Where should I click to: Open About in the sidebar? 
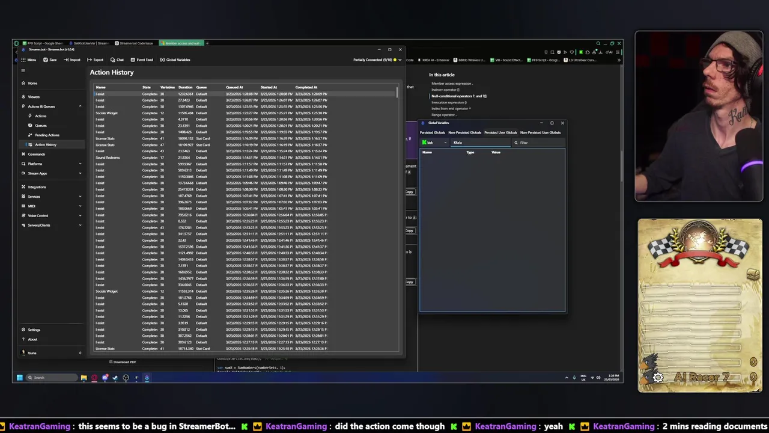pos(51,339)
